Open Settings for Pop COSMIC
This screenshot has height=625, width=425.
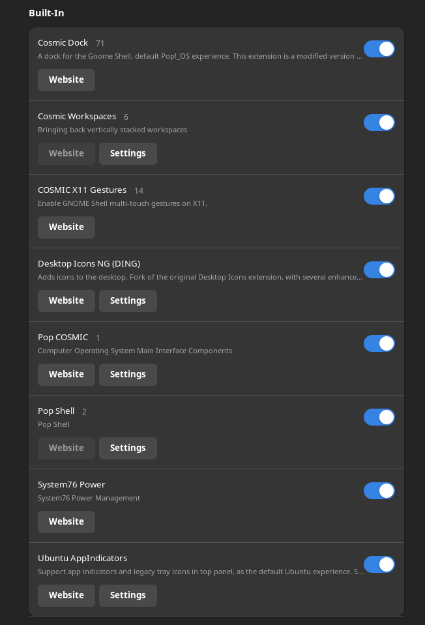click(x=128, y=374)
